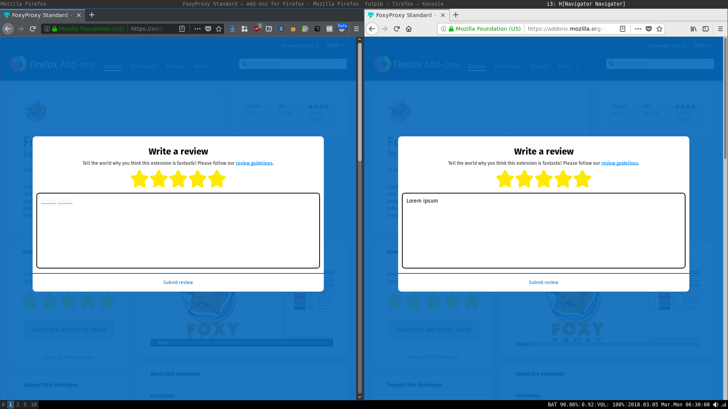The height and width of the screenshot is (409, 728).
Task: Bookmark this page in the left window
Action: click(219, 29)
